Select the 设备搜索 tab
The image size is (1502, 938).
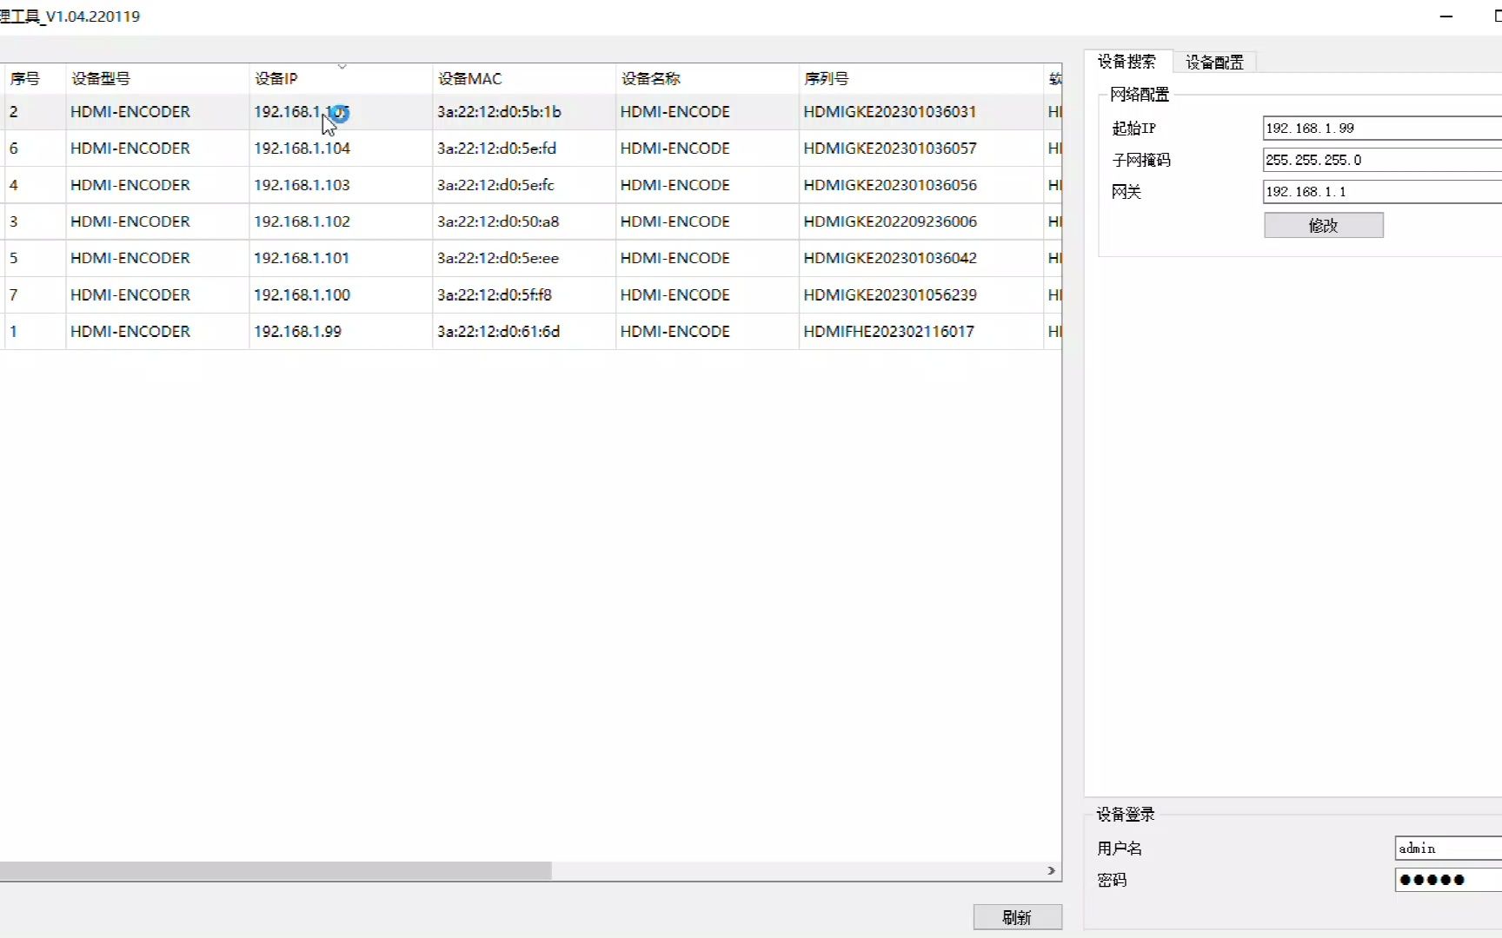(x=1126, y=61)
